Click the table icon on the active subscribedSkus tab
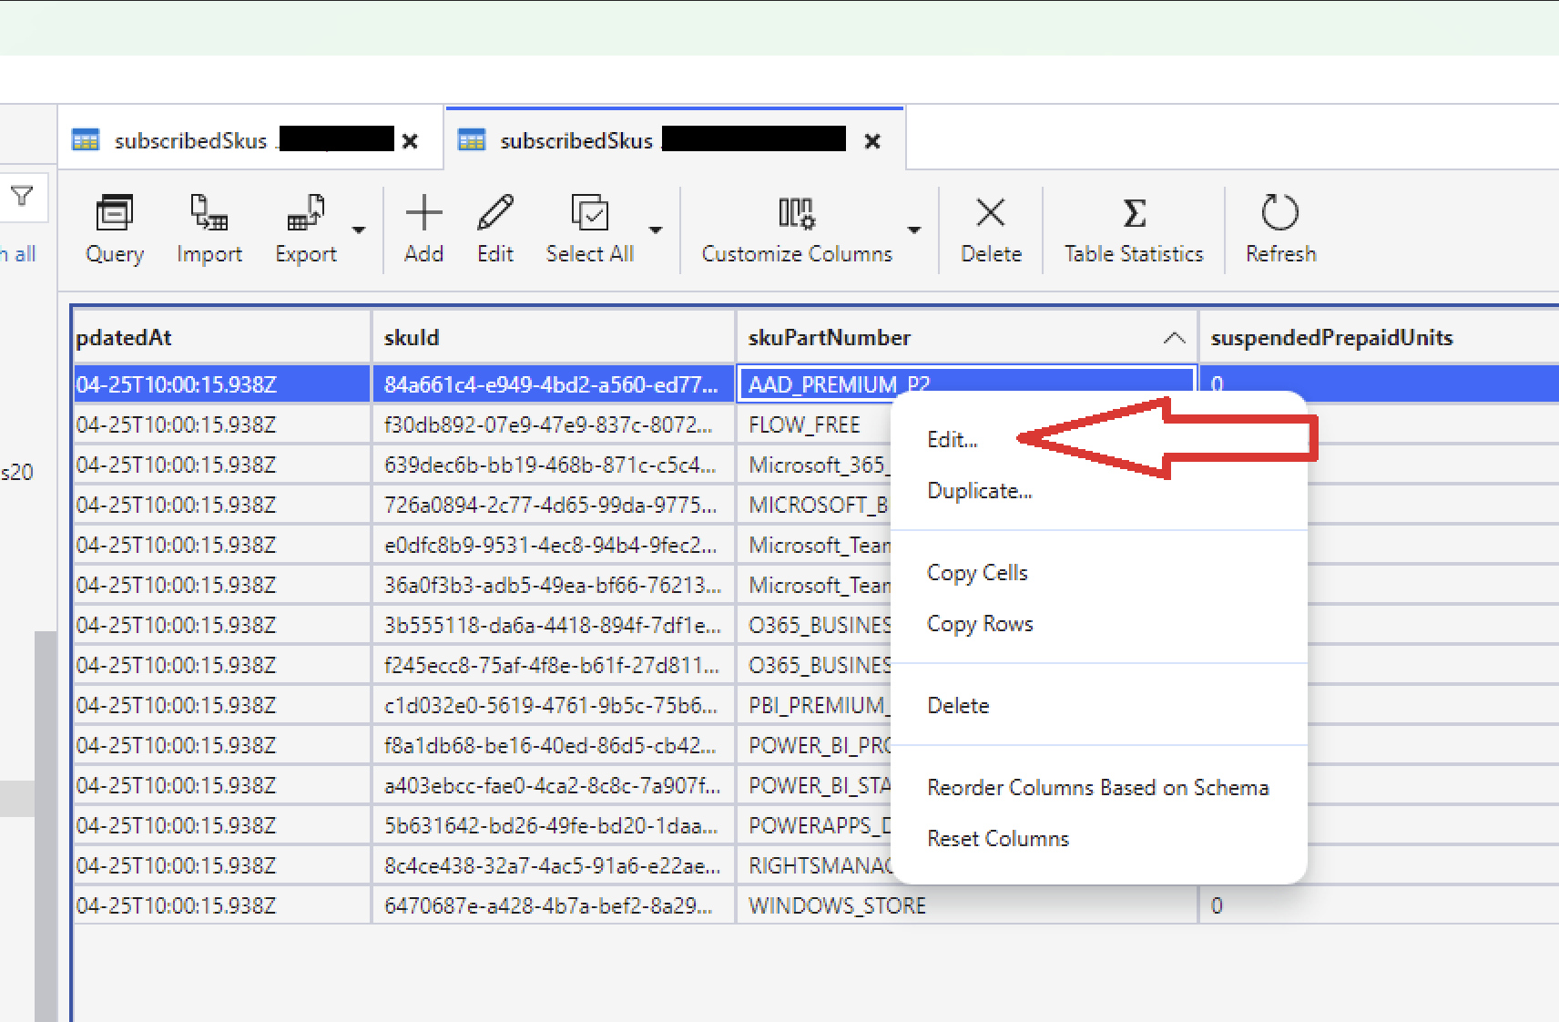This screenshot has width=1559, height=1022. pos(472,140)
